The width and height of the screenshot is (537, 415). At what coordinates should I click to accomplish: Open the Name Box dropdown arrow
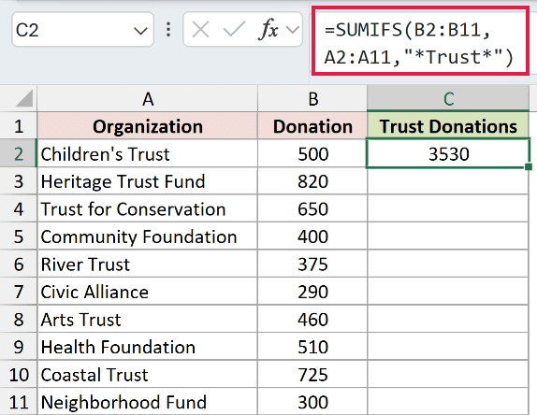click(140, 31)
